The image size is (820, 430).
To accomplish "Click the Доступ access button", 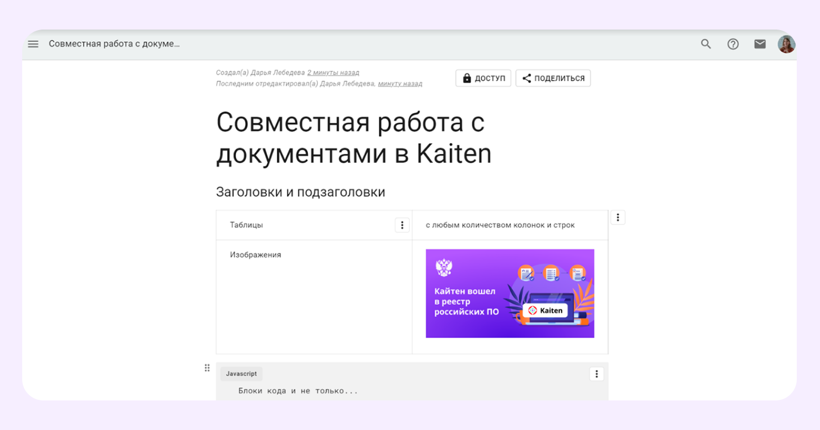I will coord(483,78).
